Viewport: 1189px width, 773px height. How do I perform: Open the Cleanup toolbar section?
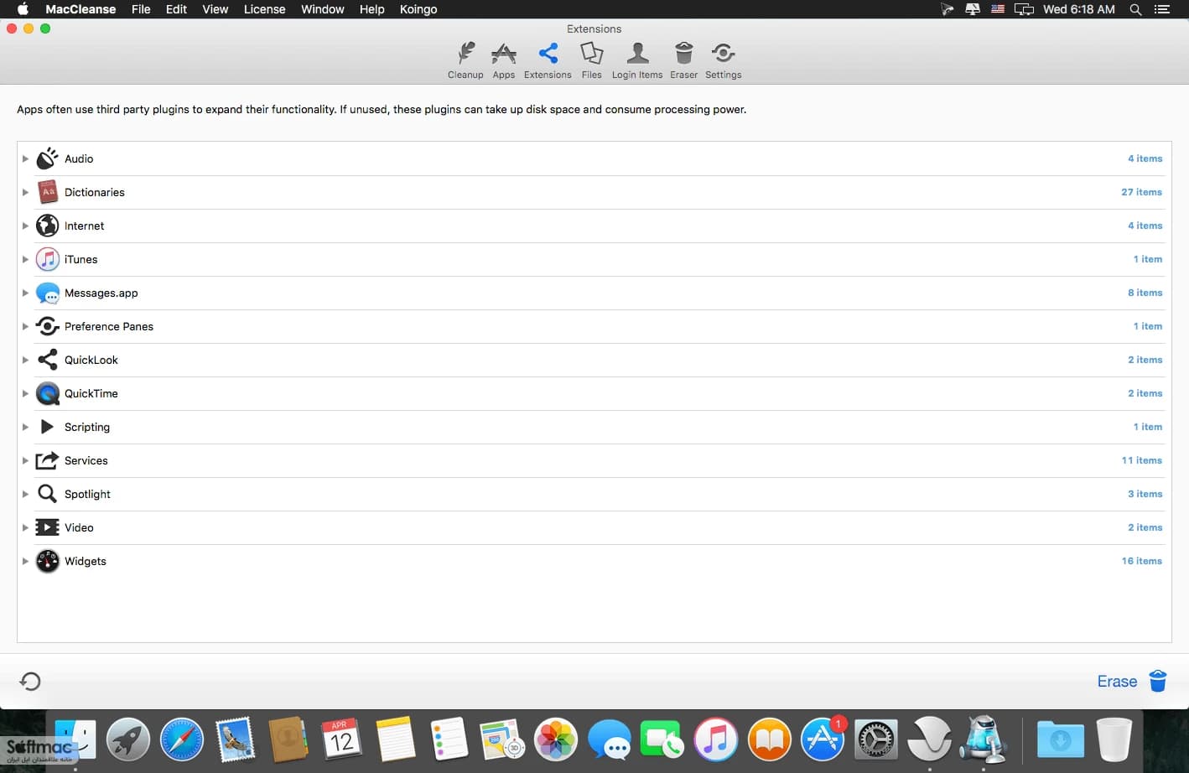[x=465, y=60]
